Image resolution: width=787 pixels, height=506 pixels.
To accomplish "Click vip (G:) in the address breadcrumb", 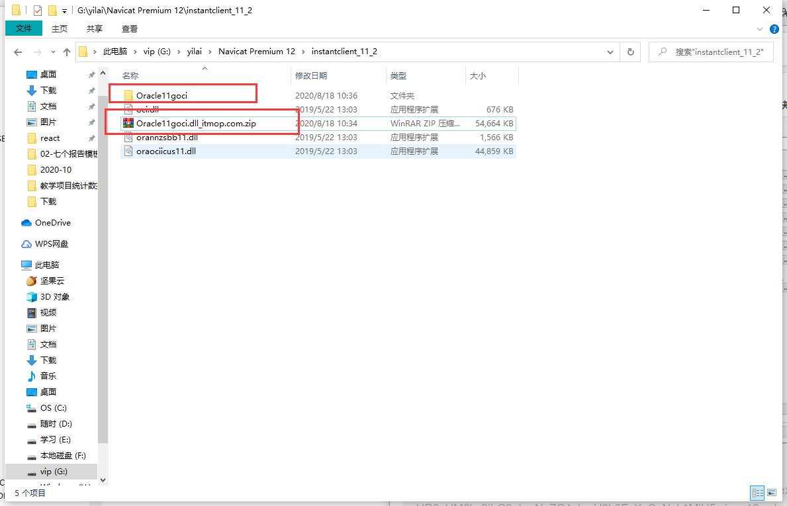I will [x=157, y=52].
